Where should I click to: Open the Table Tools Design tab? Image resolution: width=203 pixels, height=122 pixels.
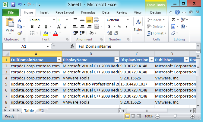156,12
